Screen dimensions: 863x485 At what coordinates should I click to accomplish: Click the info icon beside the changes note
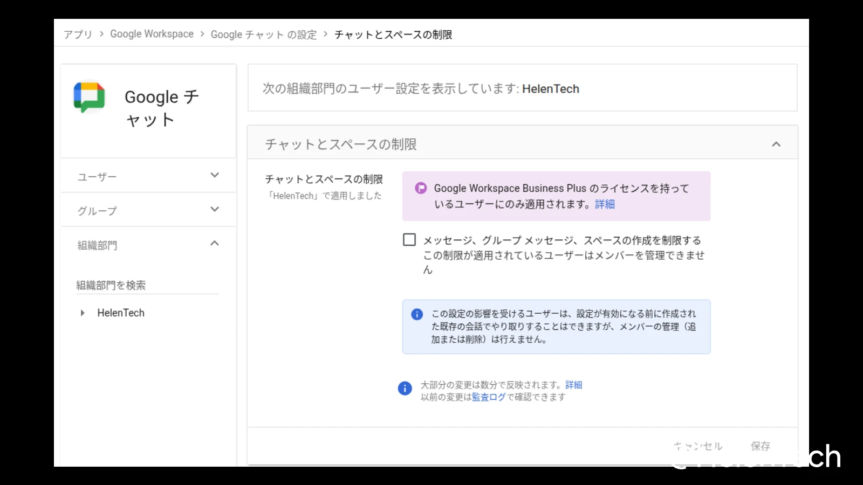[405, 389]
